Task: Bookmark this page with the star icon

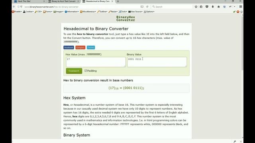Action: 196,7
